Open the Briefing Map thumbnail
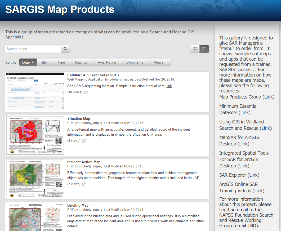 click(x=35, y=217)
